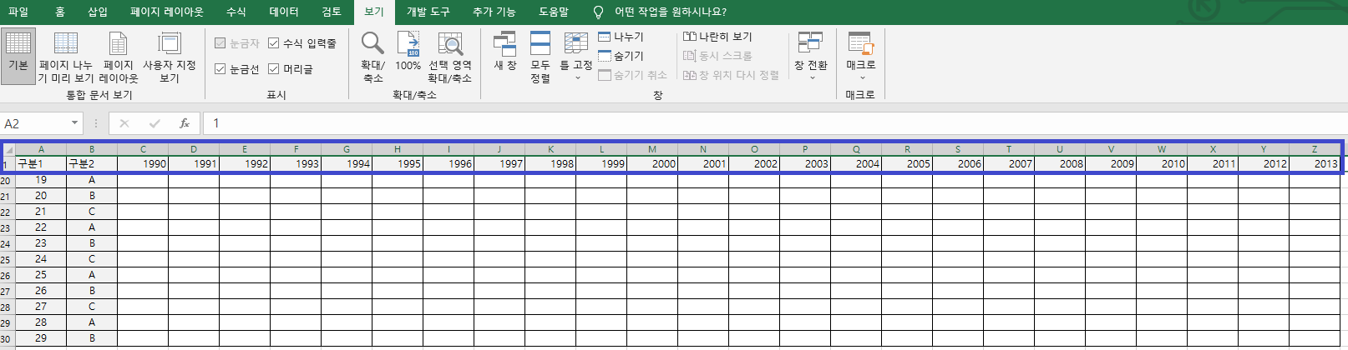Viewport: 1348px width, 350px height.
Task: Open Custom Views (사용자 지정 보기)
Action: tap(170, 56)
